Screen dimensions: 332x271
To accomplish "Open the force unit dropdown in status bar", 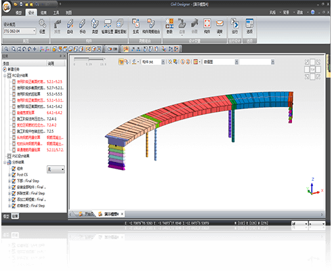I will click(299, 224).
